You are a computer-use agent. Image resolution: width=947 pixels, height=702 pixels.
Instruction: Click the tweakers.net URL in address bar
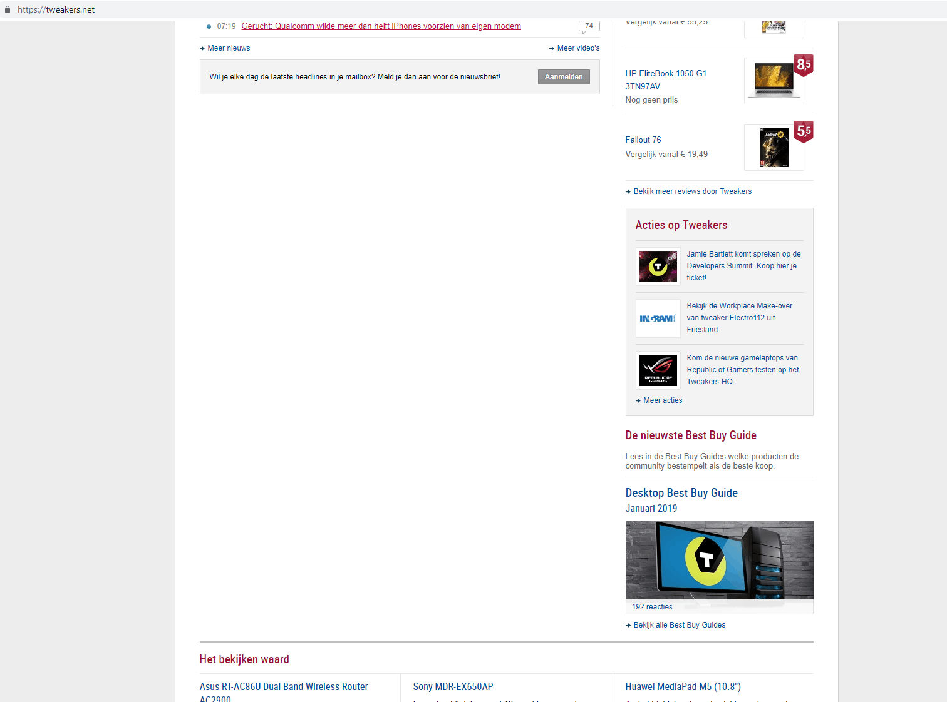click(56, 10)
